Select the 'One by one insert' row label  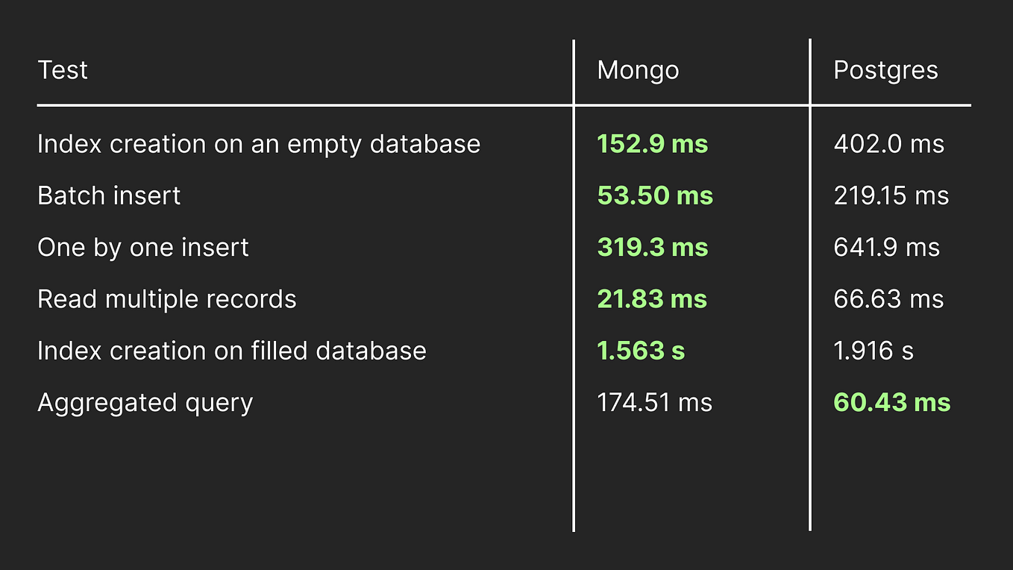[x=143, y=247]
